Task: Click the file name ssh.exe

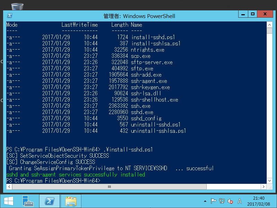Action: click(141, 106)
